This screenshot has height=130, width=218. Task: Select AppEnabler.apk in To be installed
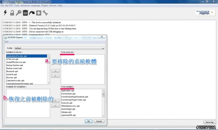point(81,91)
